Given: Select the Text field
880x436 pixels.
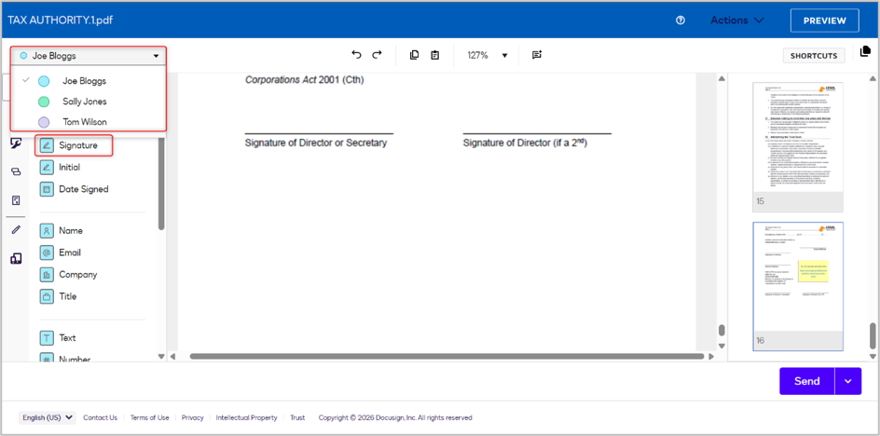Looking at the screenshot, I should coord(59,338).
